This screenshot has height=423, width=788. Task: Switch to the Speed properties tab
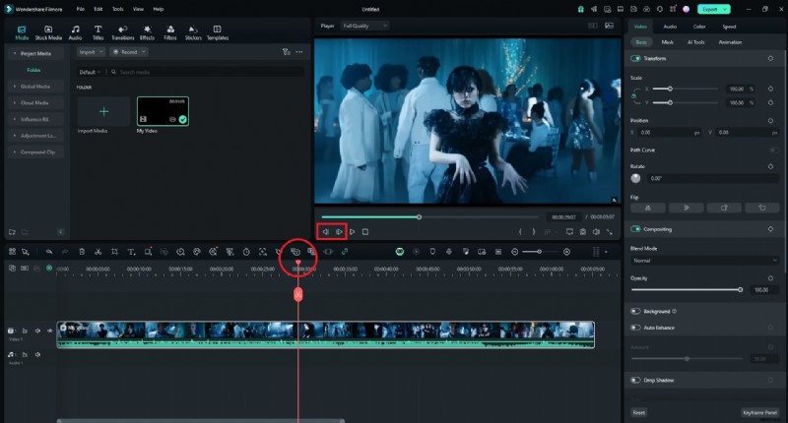point(729,27)
